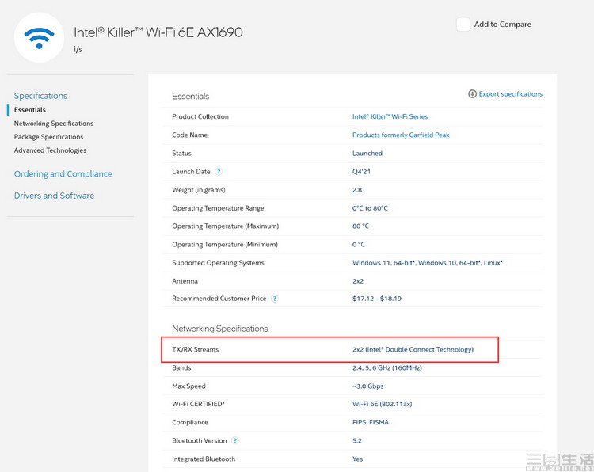Click the Product Collection row label
The image size is (594, 472).
point(200,116)
